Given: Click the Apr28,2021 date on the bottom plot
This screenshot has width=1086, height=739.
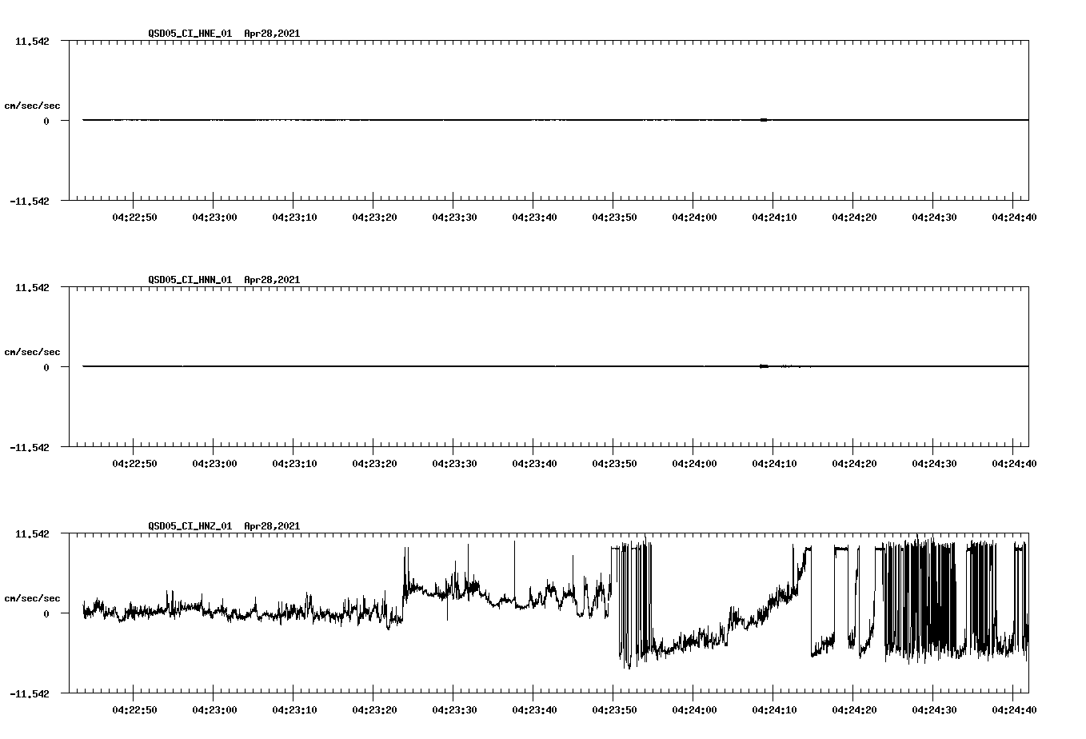Looking at the screenshot, I should [x=271, y=527].
